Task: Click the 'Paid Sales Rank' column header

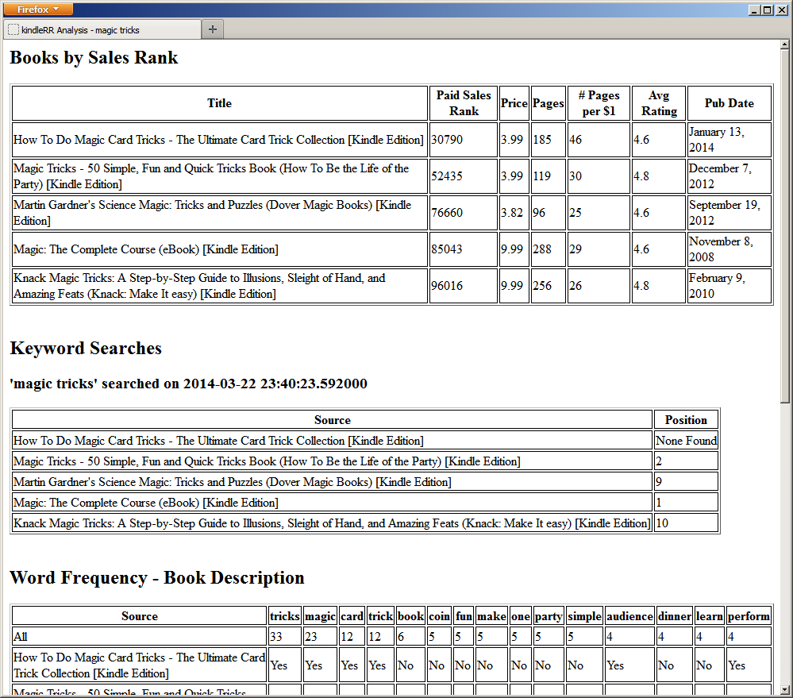Action: [464, 103]
